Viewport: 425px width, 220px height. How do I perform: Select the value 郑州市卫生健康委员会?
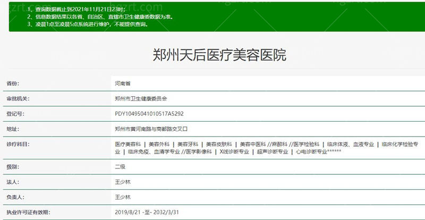point(141,99)
